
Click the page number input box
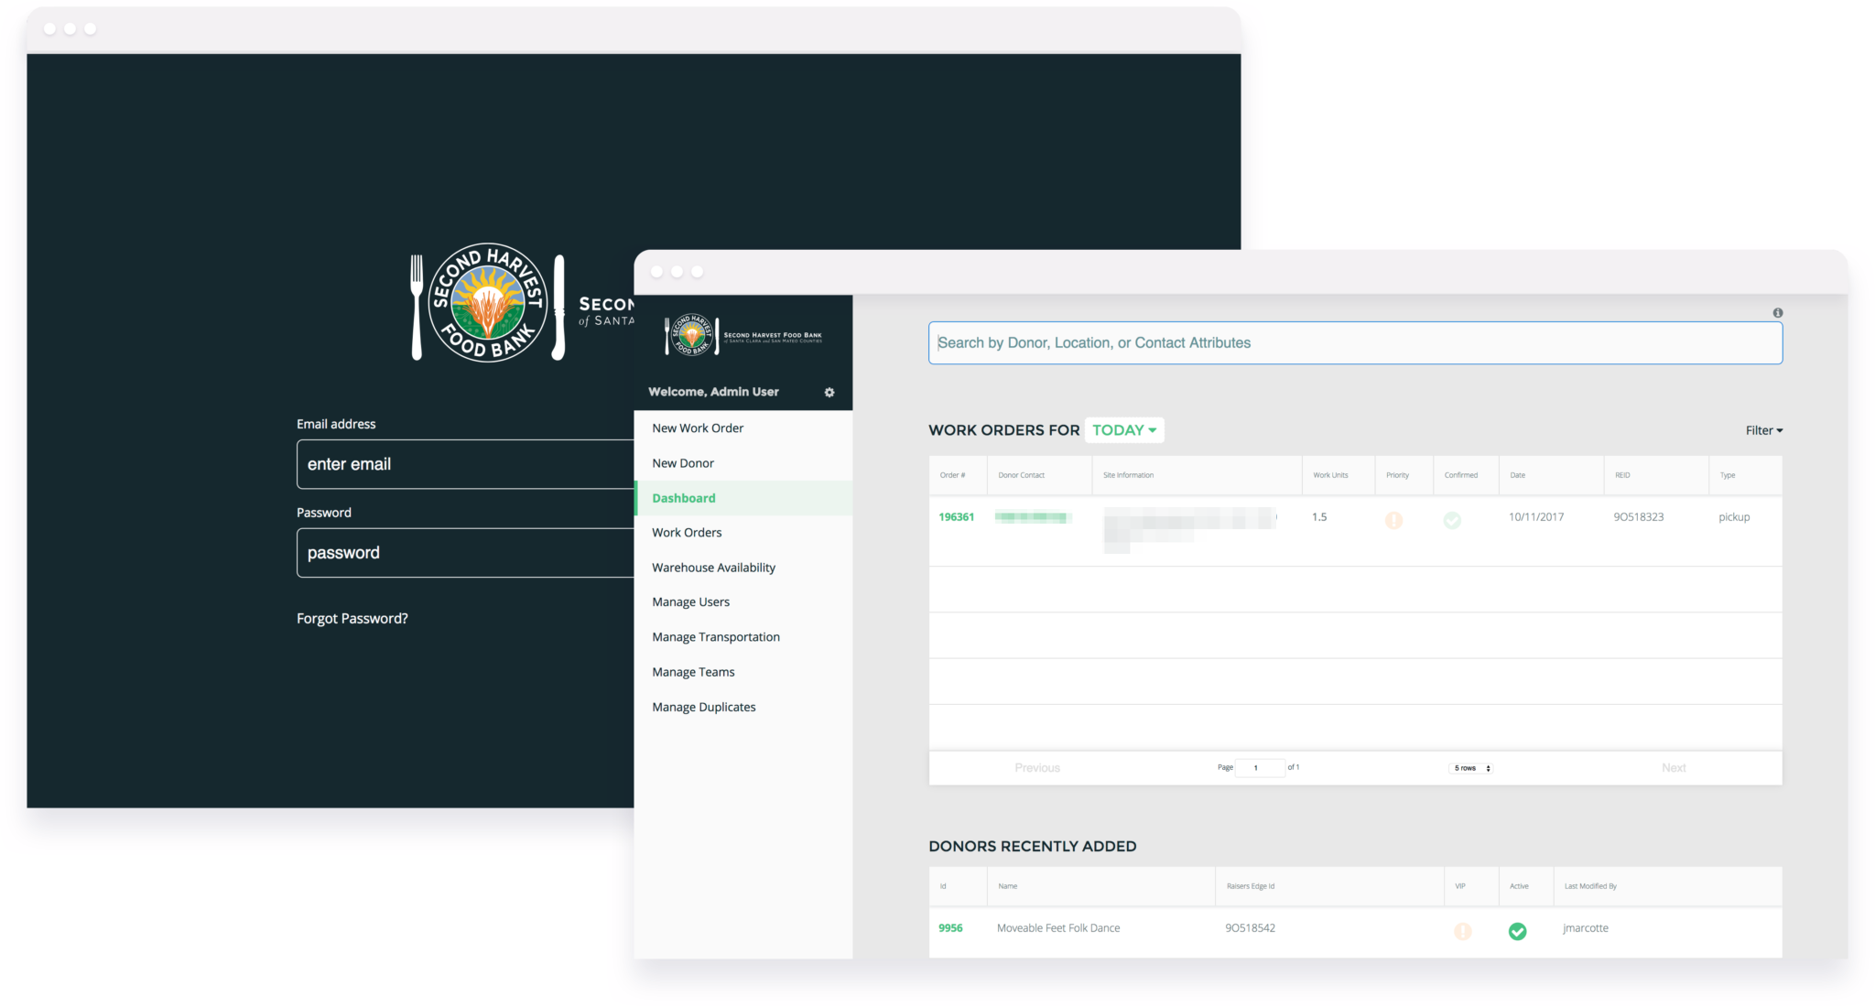point(1260,768)
